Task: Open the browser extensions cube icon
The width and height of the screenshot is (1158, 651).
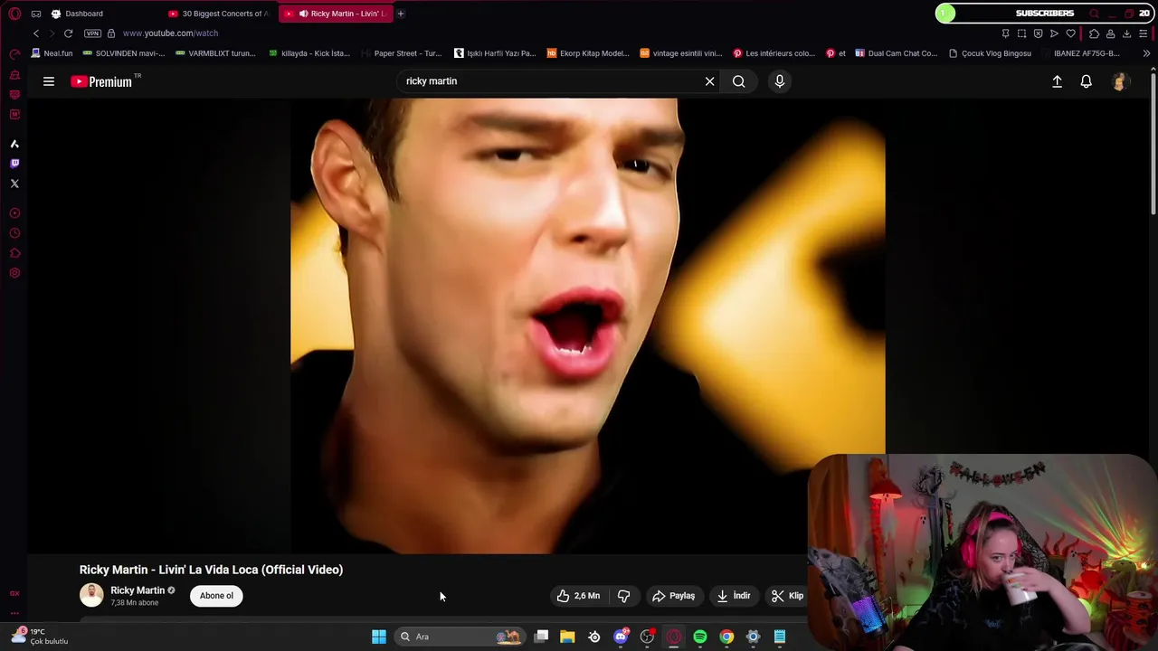Action: [x=1094, y=33]
